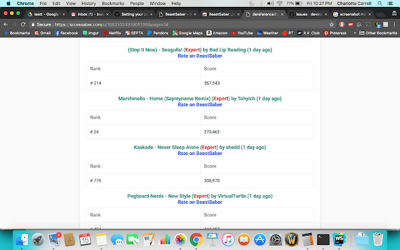The width and height of the screenshot is (400, 250).
Task: Open Photos in the dock
Action: (181, 239)
